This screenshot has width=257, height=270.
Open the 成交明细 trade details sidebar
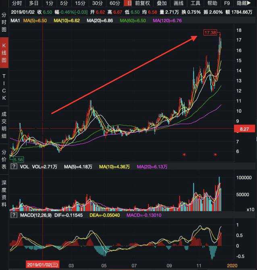coord(4,125)
